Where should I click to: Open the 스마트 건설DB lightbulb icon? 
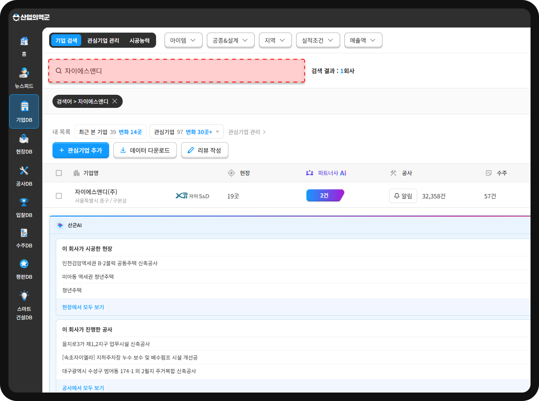[x=24, y=295]
